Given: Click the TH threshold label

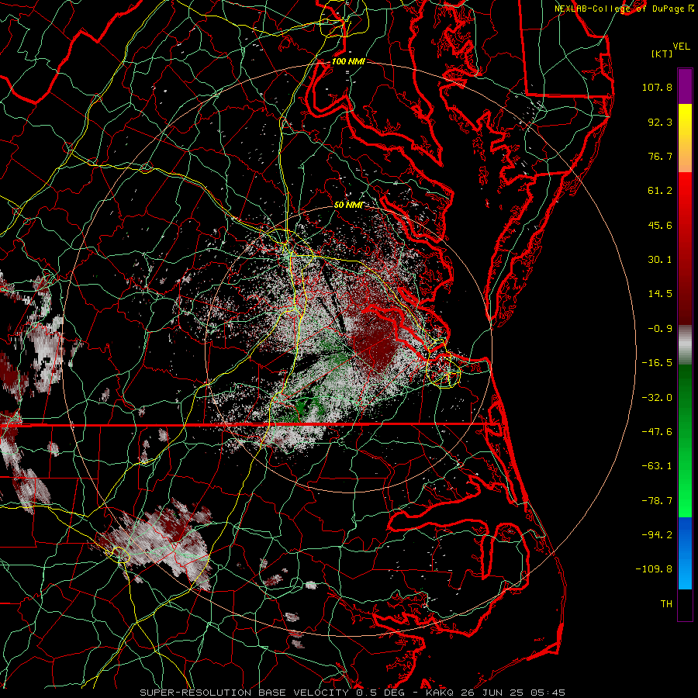Looking at the screenshot, I should pos(666,604).
